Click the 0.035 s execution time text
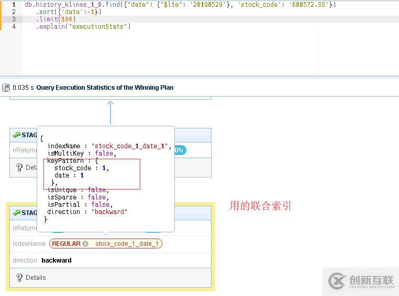The width and height of the screenshot is (399, 296). (x=23, y=88)
